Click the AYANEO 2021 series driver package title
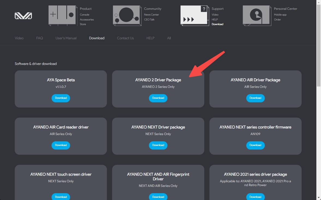 pyautogui.click(x=255, y=174)
